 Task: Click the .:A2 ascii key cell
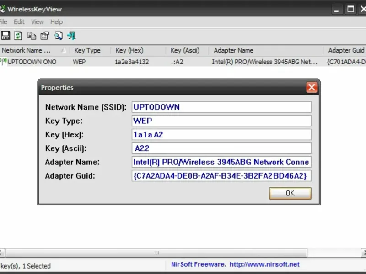tap(177, 62)
